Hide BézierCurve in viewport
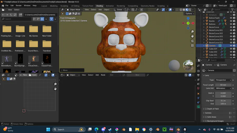Viewport: 237px width, 133px height. [x=231, y=27]
